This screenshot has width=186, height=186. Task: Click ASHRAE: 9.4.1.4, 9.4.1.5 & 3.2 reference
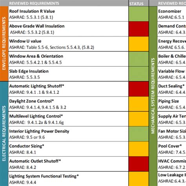click(x=38, y=108)
